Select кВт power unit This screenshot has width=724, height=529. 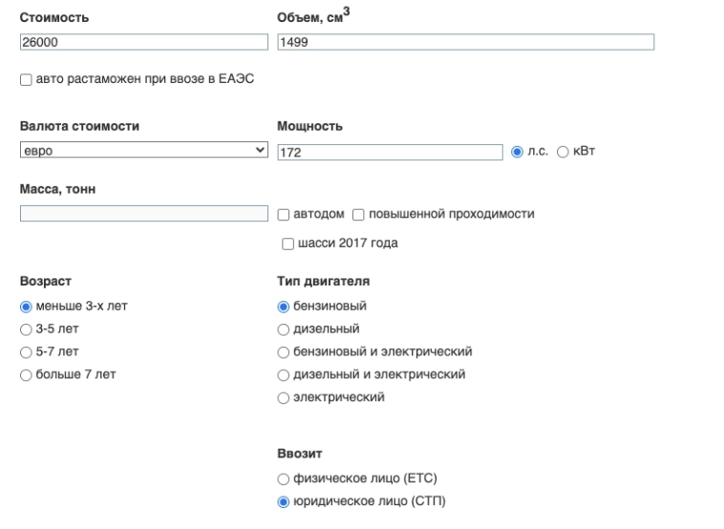click(x=563, y=152)
